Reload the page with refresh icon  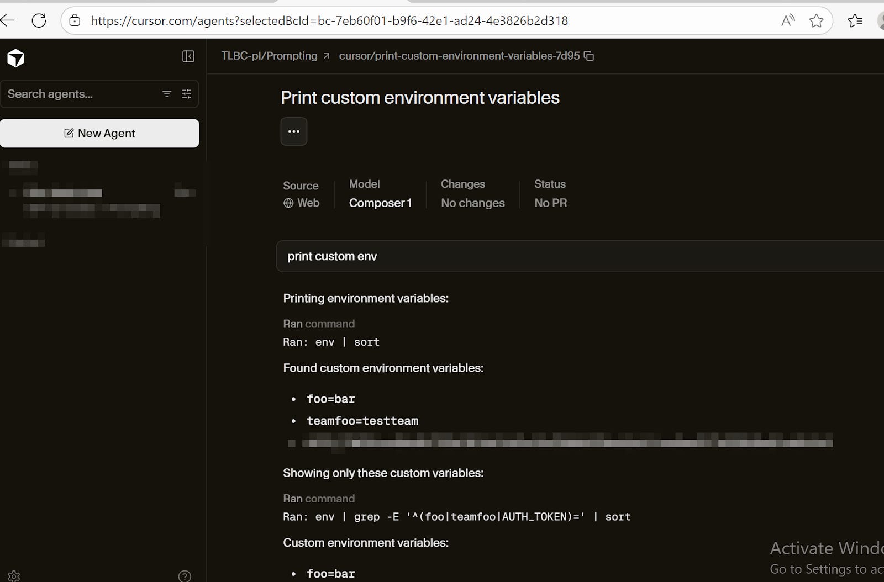pos(39,21)
